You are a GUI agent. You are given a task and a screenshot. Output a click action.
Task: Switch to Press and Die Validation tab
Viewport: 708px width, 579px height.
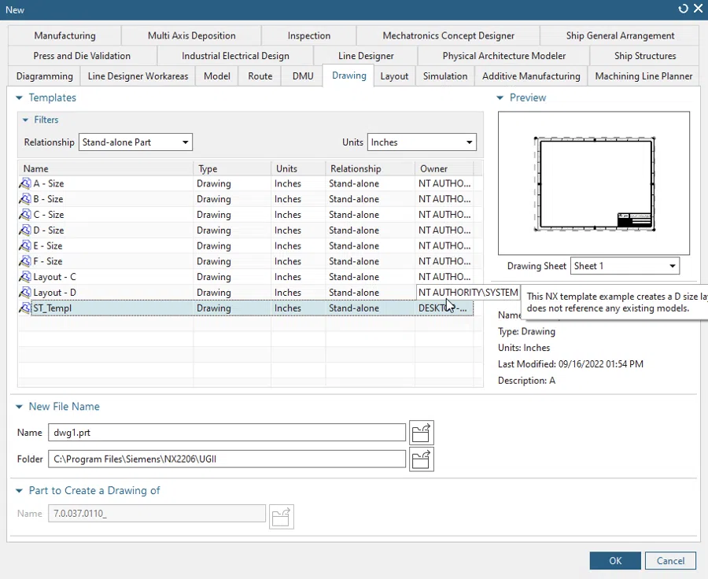82,56
